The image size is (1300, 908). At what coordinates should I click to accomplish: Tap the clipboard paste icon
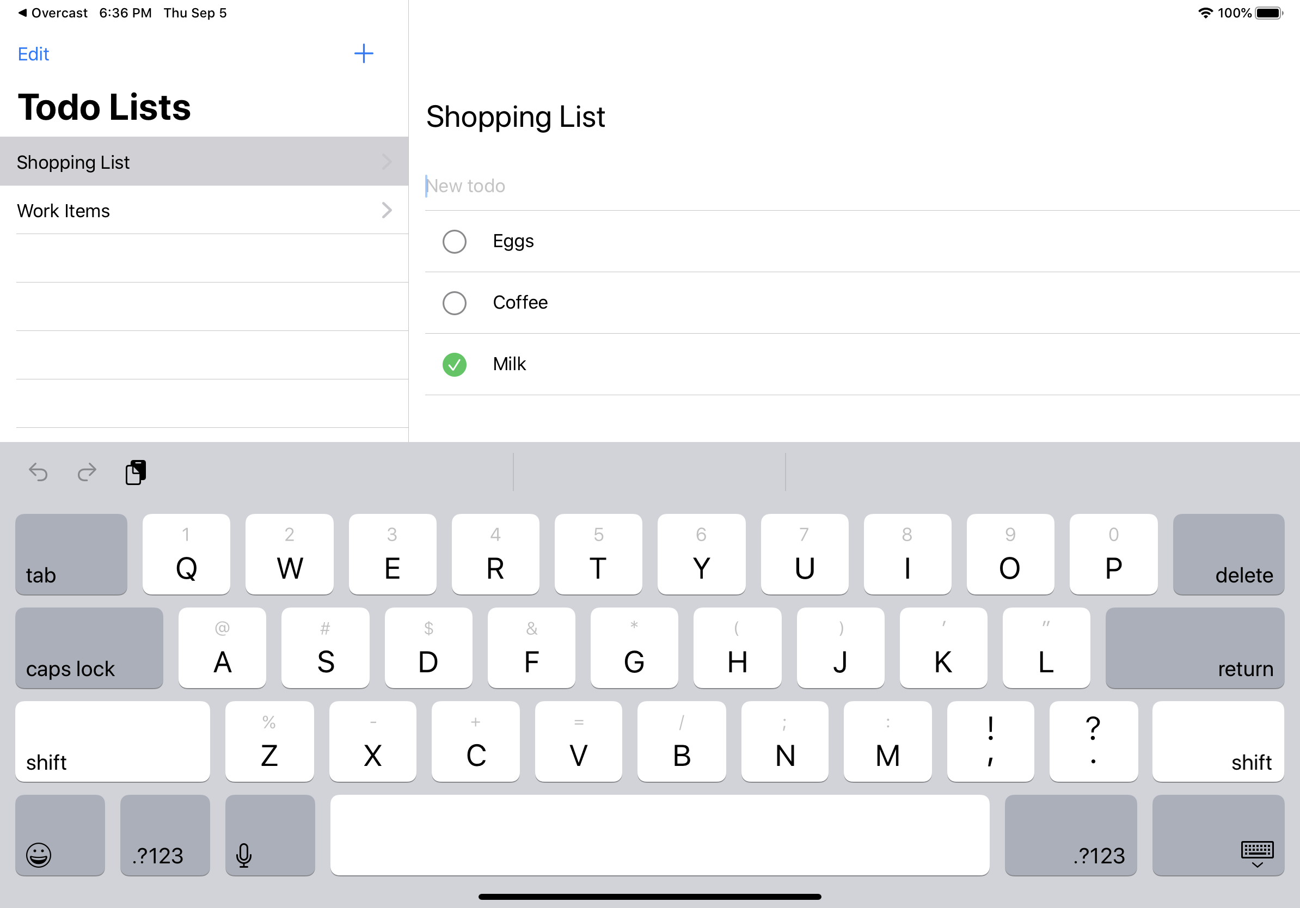[136, 472]
